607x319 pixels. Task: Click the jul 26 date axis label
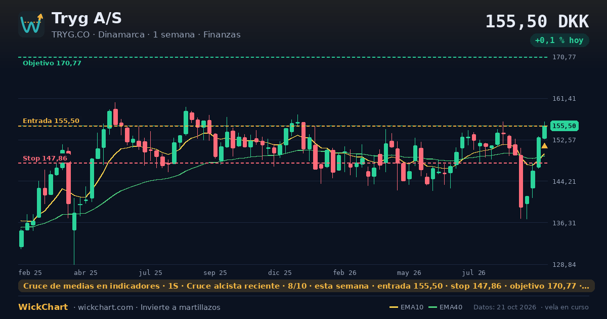pyautogui.click(x=474, y=272)
